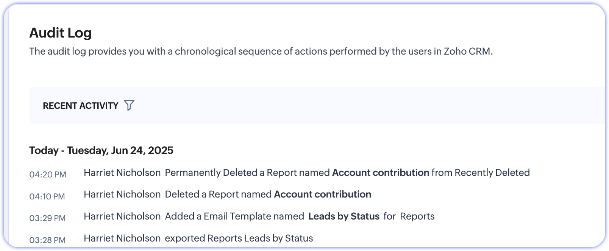
Task: Click Recently Deleted in the 04:20 PM entry
Action: pos(492,173)
